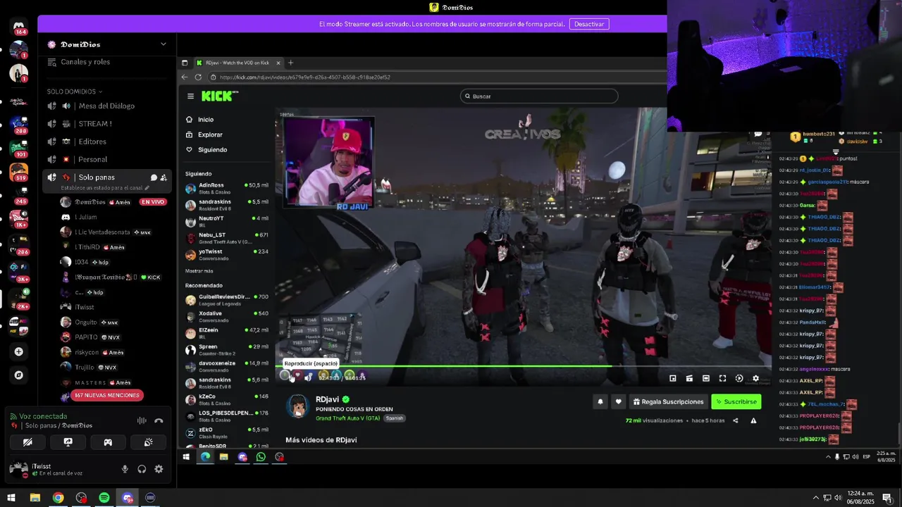902x507 pixels.
Task: Open new tab in shared browser
Action: click(x=290, y=63)
